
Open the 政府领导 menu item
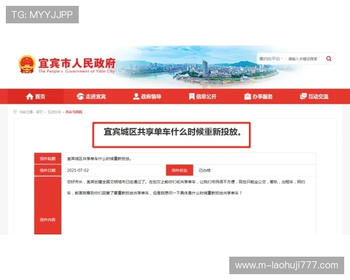coord(147,96)
